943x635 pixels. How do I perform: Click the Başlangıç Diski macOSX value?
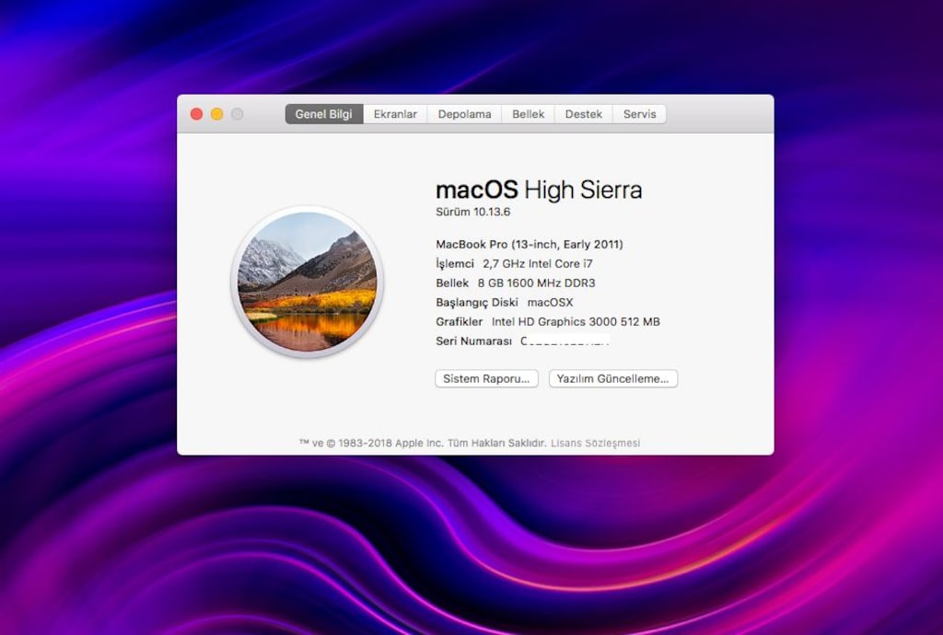[551, 302]
